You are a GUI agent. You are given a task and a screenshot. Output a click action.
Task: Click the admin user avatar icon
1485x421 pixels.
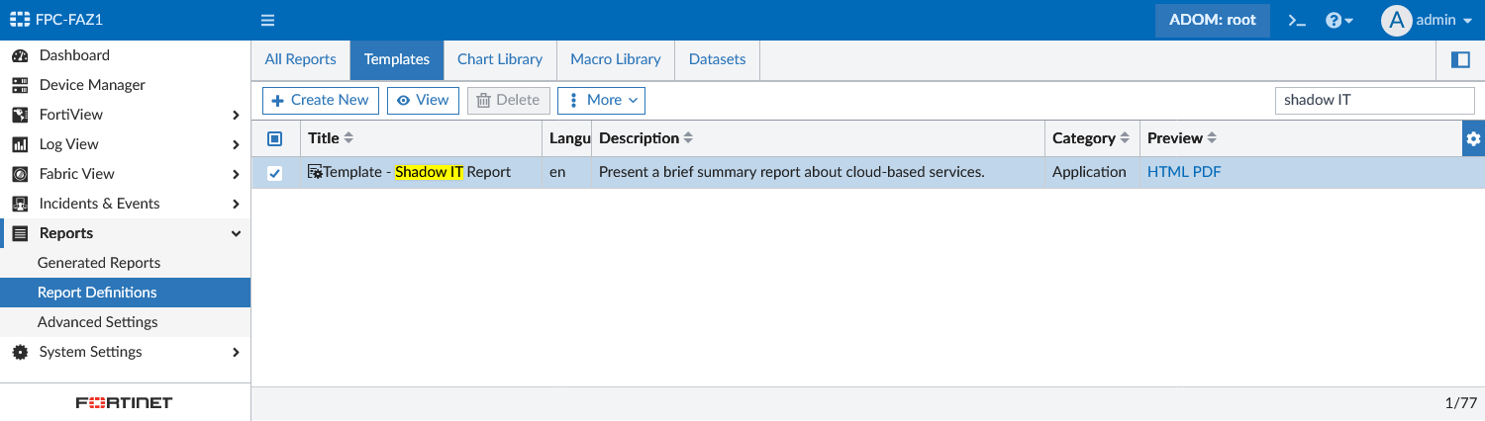pos(1396,20)
